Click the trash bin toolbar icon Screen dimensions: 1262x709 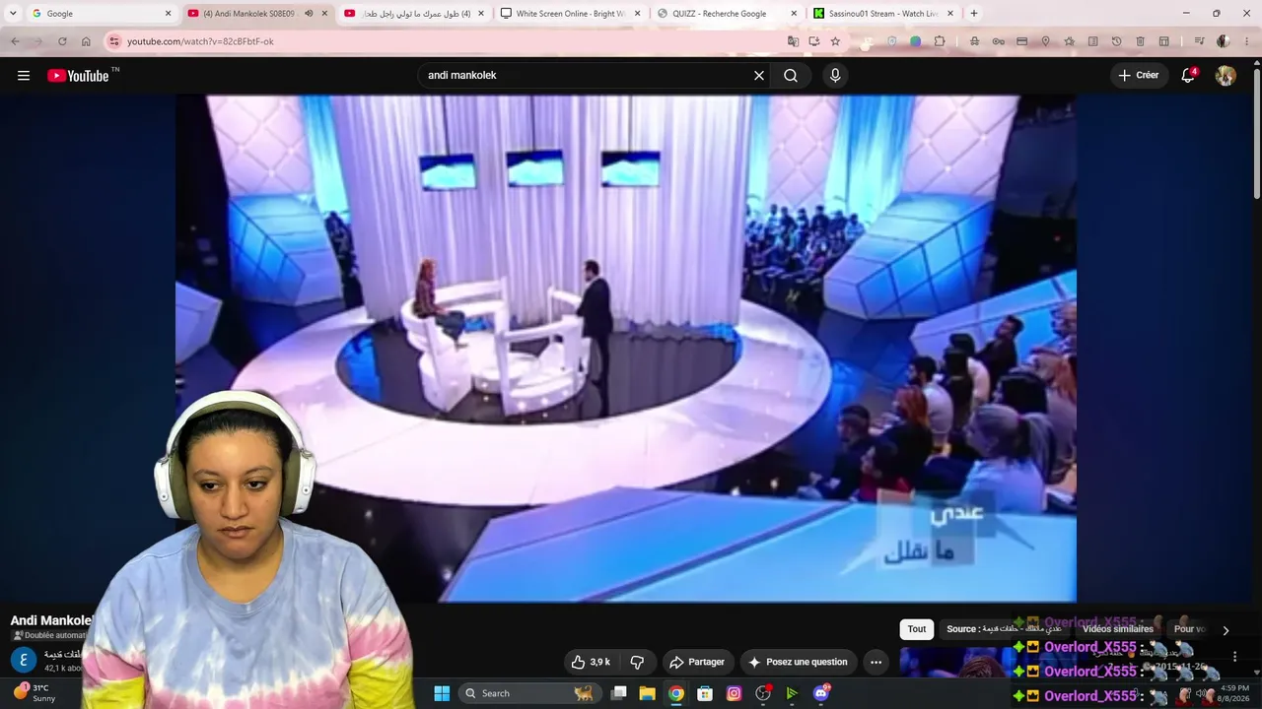click(x=1140, y=41)
